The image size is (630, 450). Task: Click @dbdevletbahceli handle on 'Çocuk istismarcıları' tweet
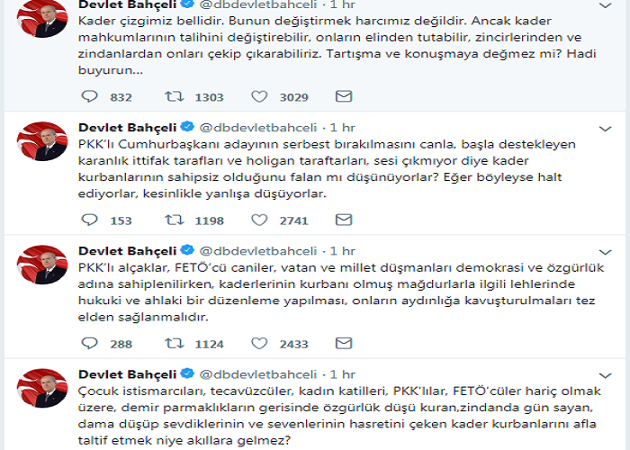click(x=252, y=373)
